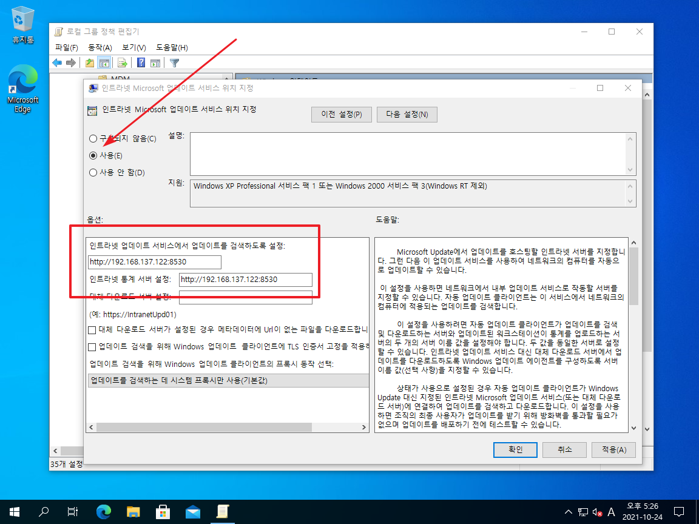Open File Explorer from the taskbar

click(x=133, y=511)
